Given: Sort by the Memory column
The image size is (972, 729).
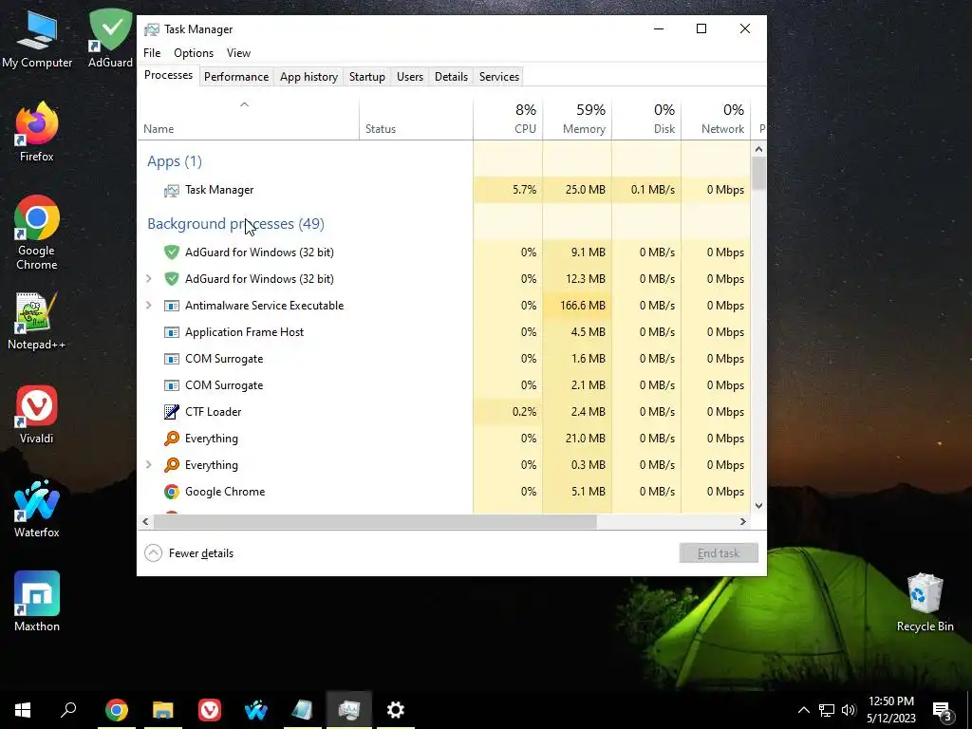Looking at the screenshot, I should 577,119.
